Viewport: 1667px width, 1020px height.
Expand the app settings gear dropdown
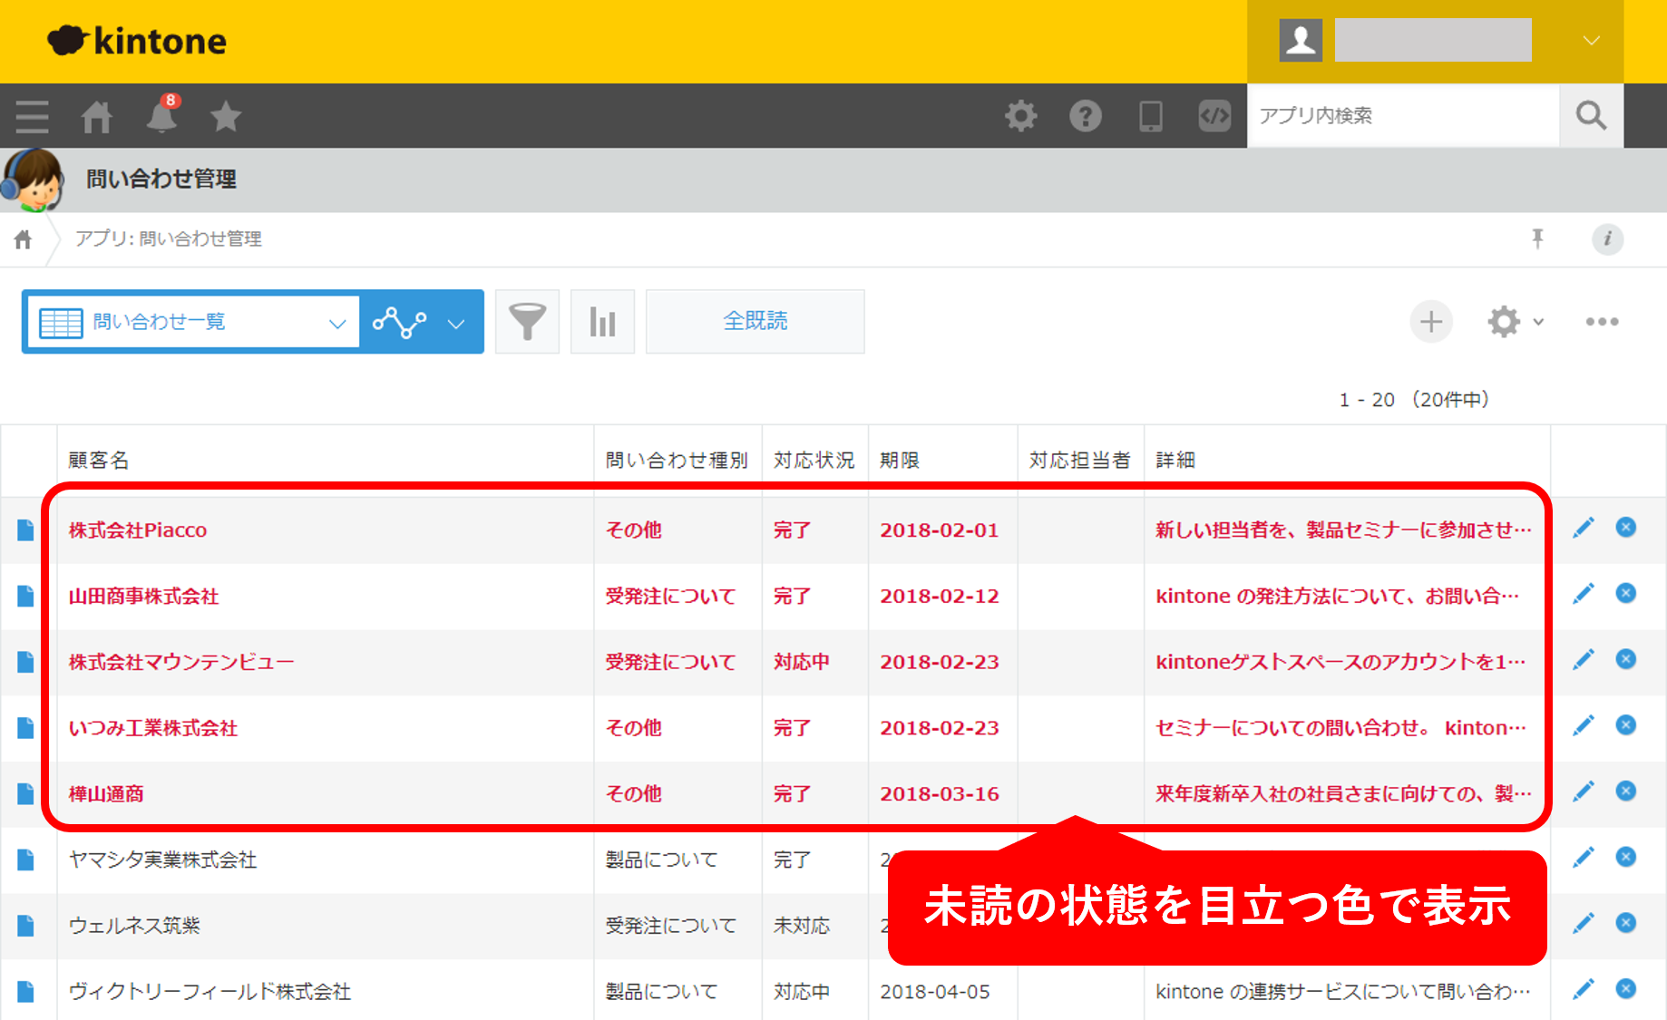tap(1515, 322)
